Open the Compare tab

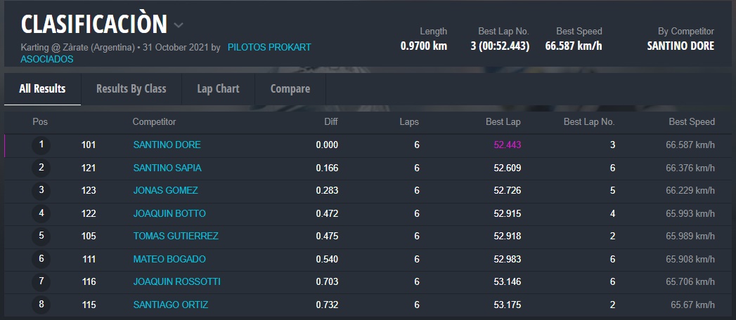tap(290, 89)
